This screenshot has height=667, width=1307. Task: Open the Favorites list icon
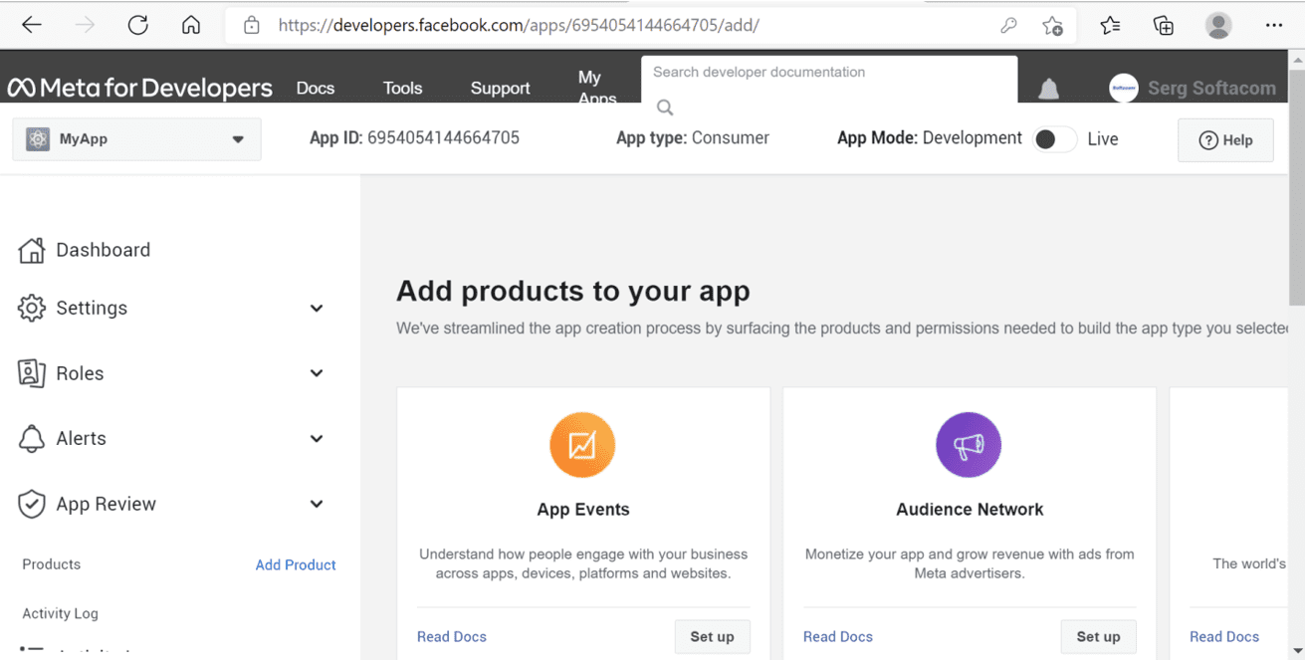tap(1110, 26)
